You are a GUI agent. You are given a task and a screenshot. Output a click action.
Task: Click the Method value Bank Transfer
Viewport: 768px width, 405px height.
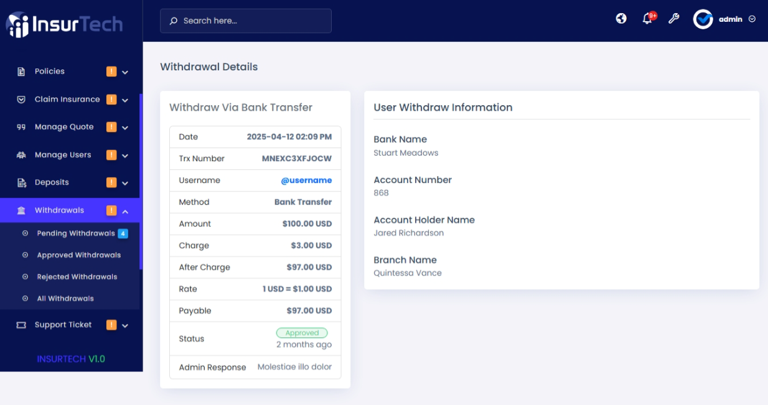click(303, 202)
